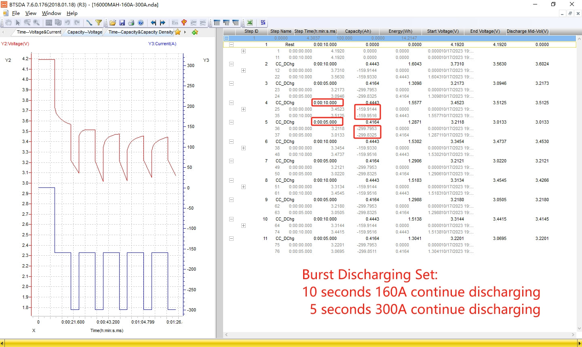Click the Step Name column header
The image size is (582, 347).
tap(280, 31)
